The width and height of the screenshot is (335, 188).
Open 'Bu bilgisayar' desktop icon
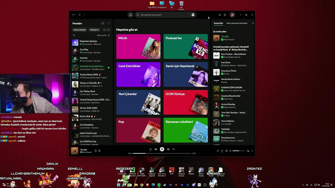162,5
